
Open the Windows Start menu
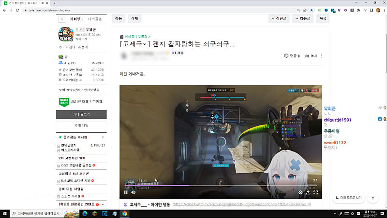(5, 214)
